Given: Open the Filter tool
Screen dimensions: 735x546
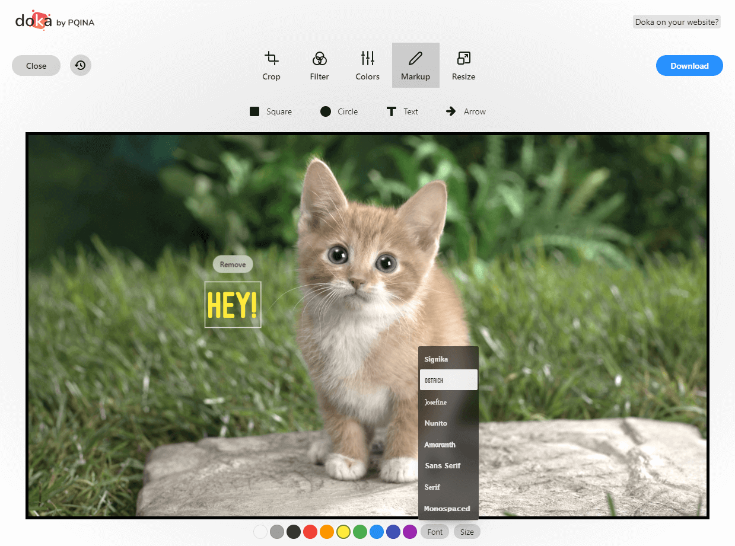Looking at the screenshot, I should click(319, 65).
